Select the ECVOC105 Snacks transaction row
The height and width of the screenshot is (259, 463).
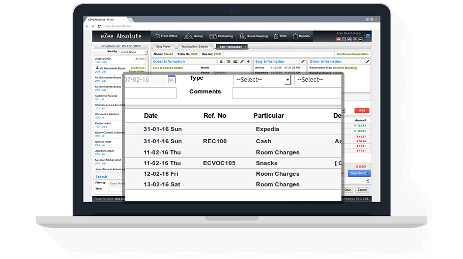(233, 163)
